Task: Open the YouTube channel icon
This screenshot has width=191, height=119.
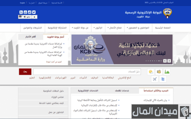Action: click(25, 12)
